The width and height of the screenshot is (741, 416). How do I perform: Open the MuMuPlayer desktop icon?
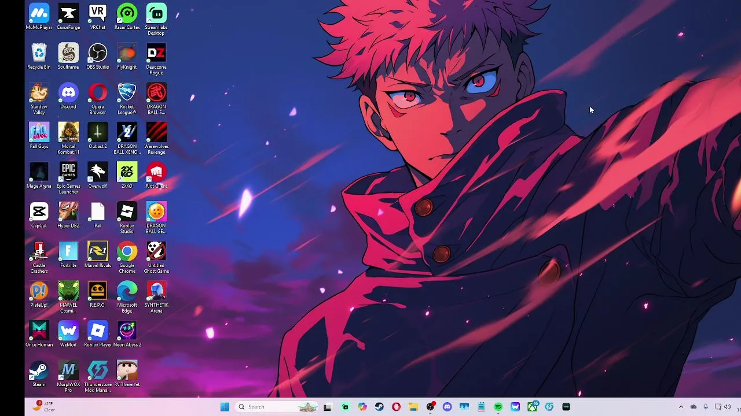click(39, 17)
